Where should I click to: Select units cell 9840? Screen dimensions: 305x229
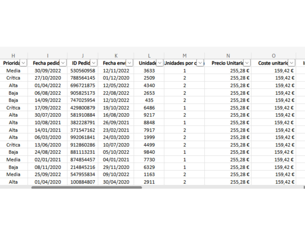pyautogui.click(x=149, y=152)
